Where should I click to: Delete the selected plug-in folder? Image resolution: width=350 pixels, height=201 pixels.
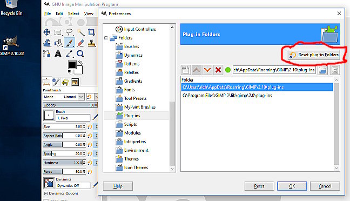click(x=218, y=70)
